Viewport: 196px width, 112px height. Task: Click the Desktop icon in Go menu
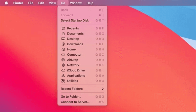(x=63, y=39)
